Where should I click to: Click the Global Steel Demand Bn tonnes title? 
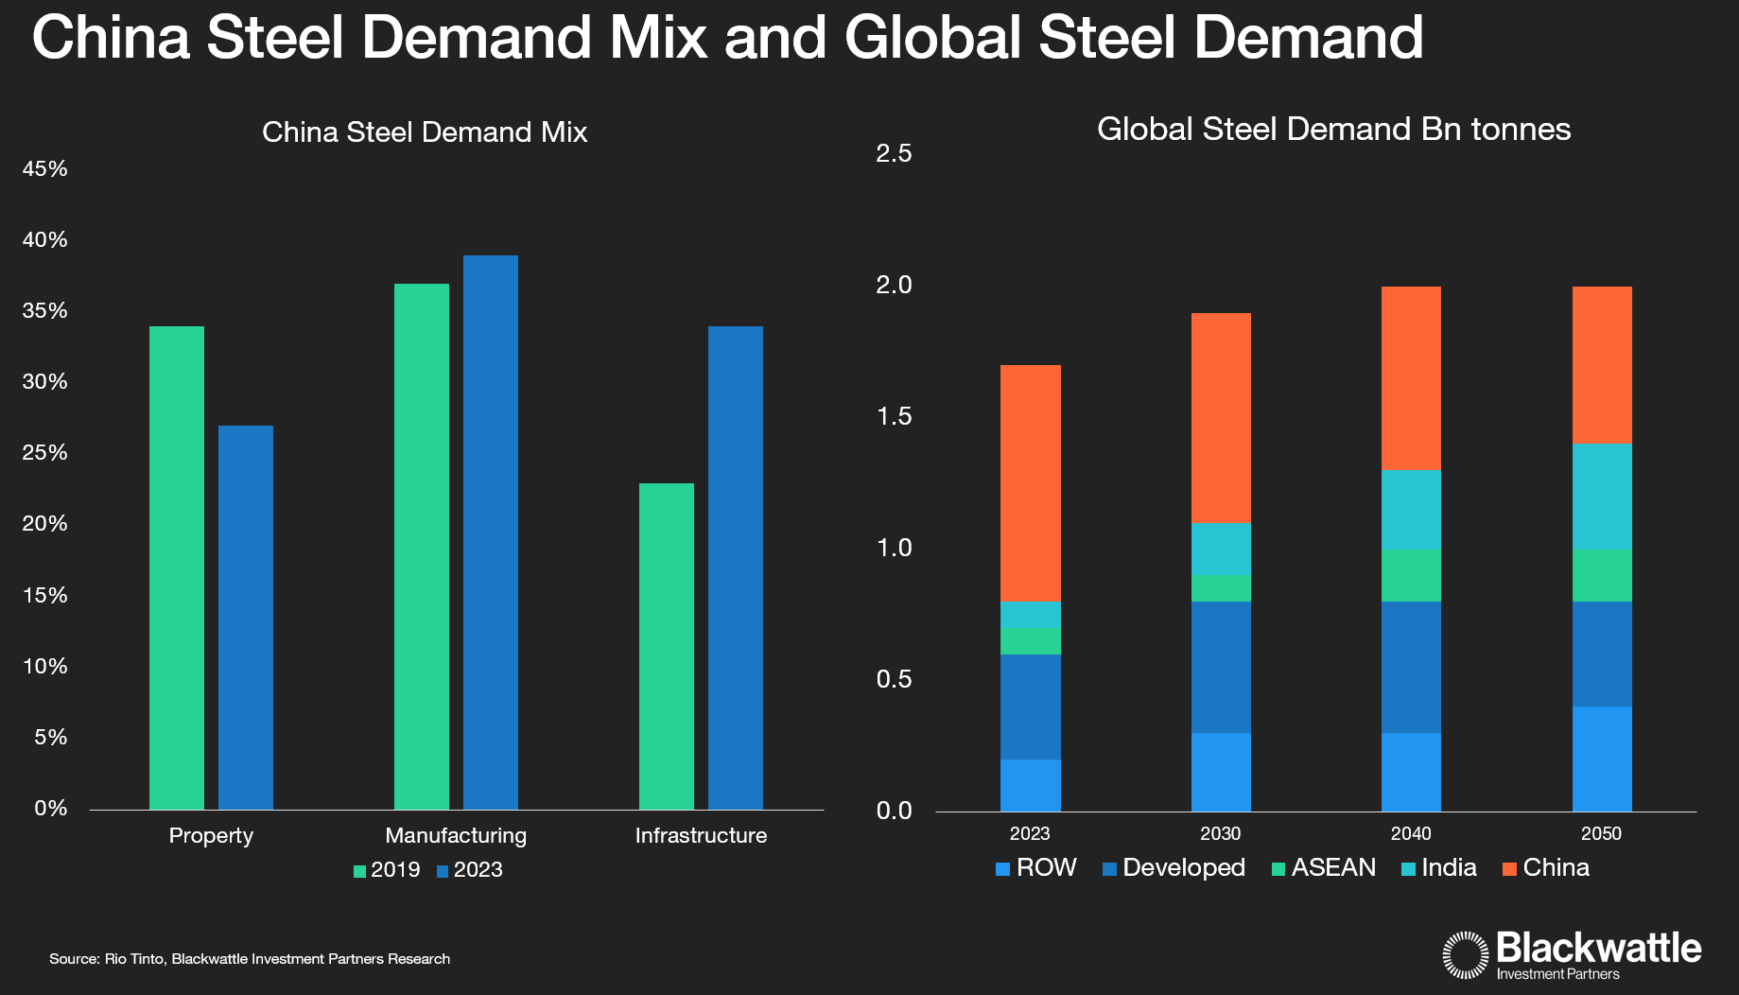[1333, 129]
